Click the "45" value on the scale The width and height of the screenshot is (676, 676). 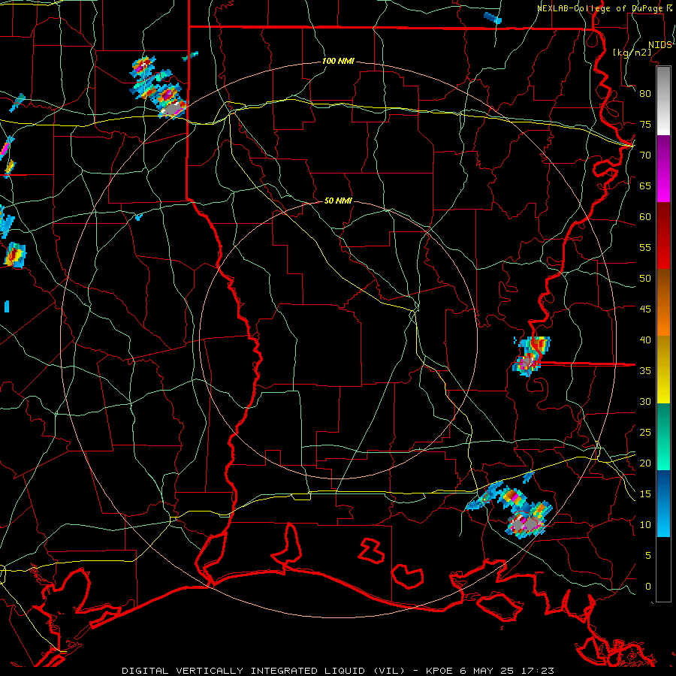tap(645, 309)
